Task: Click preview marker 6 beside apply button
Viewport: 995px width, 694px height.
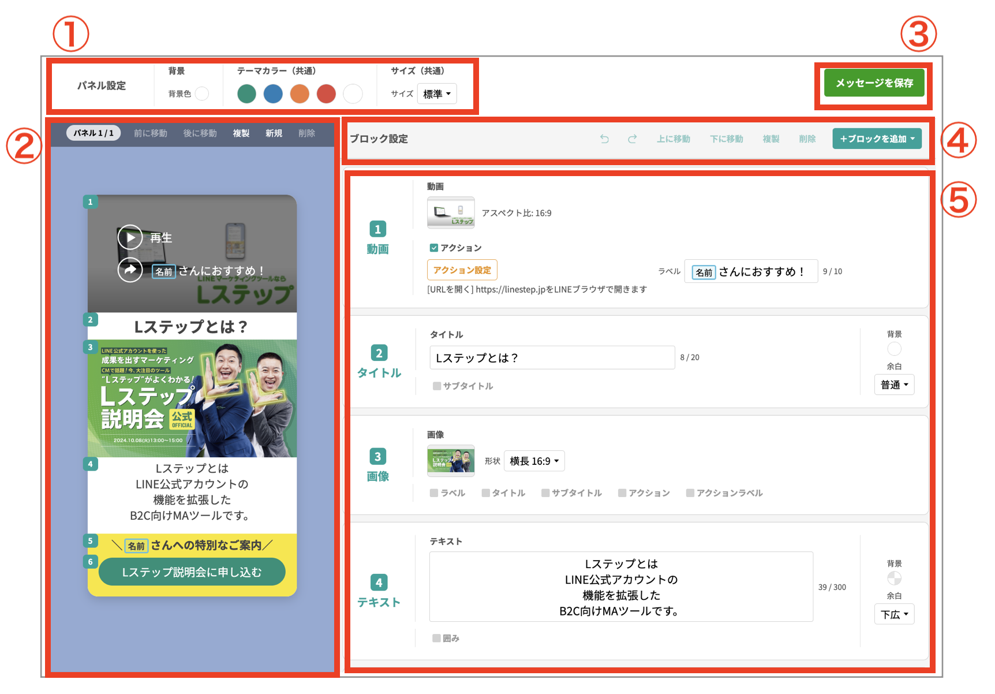Action: [x=90, y=562]
